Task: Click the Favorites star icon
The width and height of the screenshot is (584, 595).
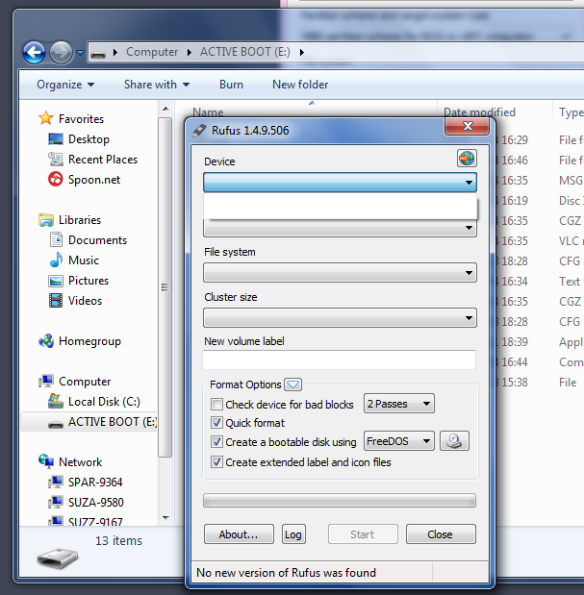Action: coord(45,118)
